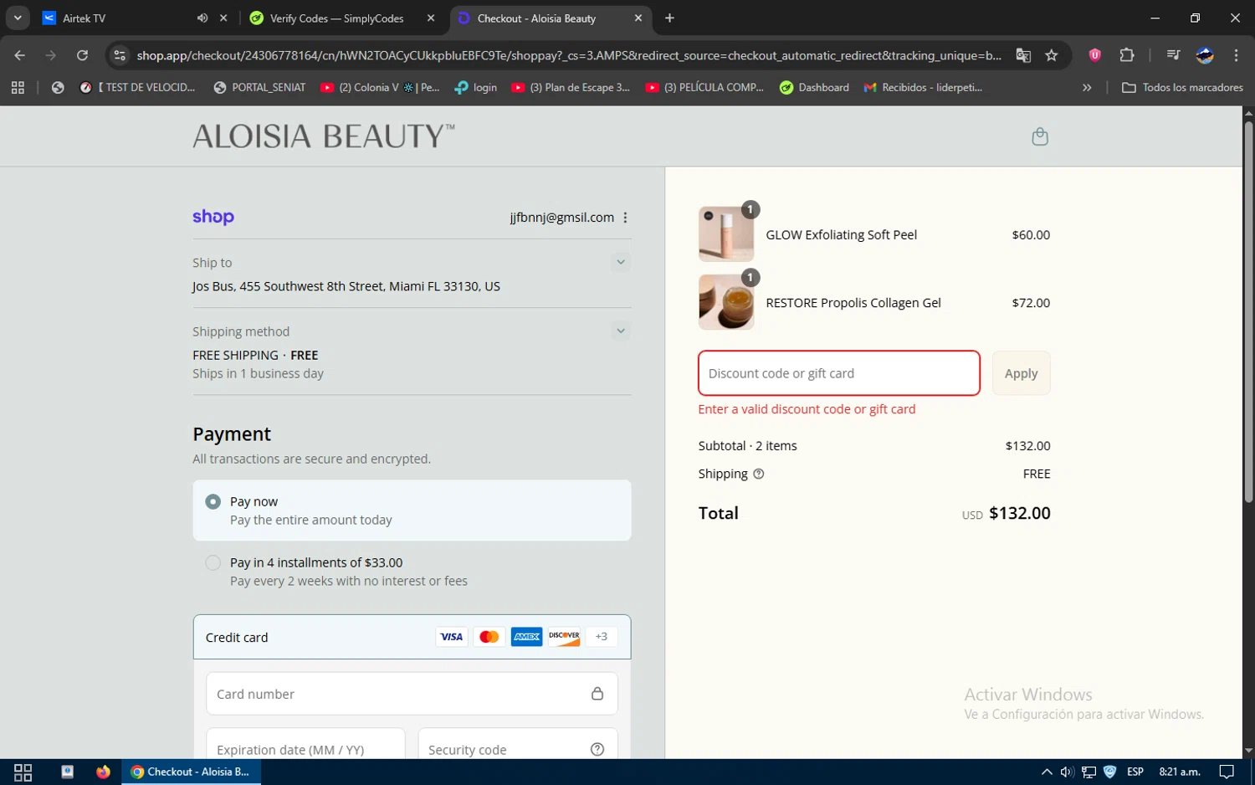This screenshot has width=1255, height=785.
Task: Click the GLOW Exfoliating Soft Peel thumbnail
Action: click(726, 234)
